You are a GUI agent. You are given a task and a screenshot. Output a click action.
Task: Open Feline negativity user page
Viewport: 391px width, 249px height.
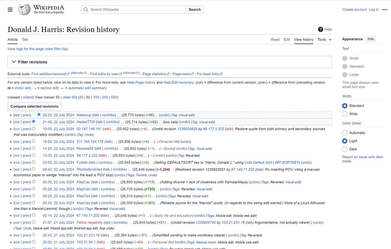tap(90, 222)
